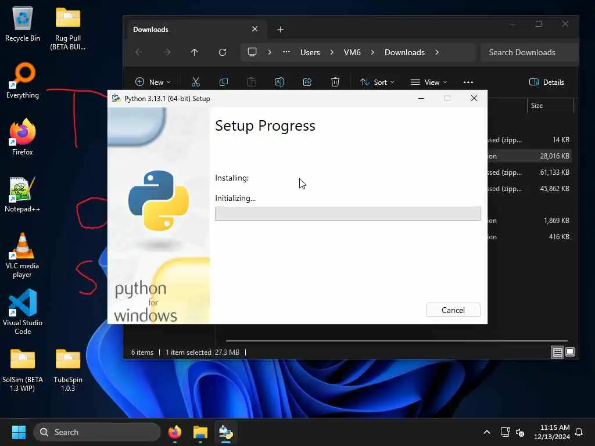
Task: Close the Downloads tab
Action: click(x=255, y=29)
